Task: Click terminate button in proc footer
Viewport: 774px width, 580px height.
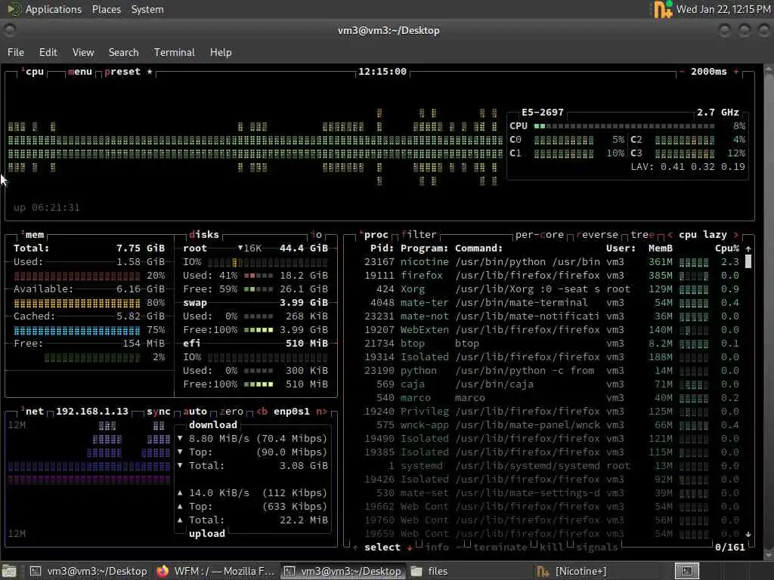Action: [x=500, y=548]
